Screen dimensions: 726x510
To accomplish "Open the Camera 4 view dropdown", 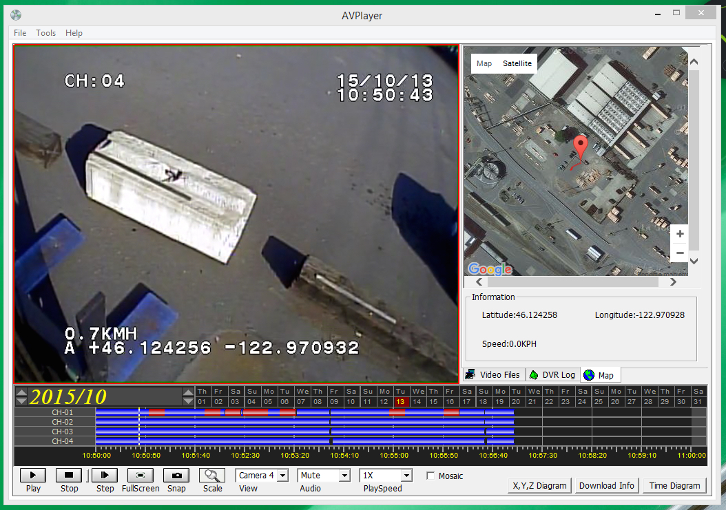I will point(282,476).
